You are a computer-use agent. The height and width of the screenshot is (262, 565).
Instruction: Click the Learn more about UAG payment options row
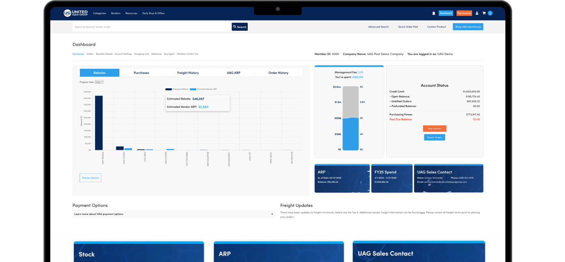174,214
